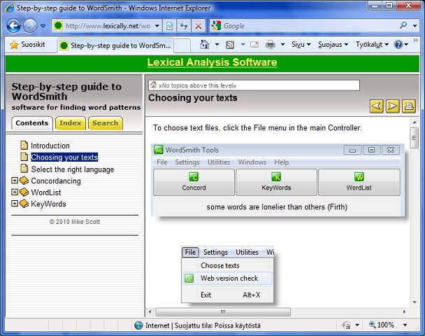This screenshot has width=425, height=336.
Task: Click the KeyWords book icon in contents
Action: point(24,204)
